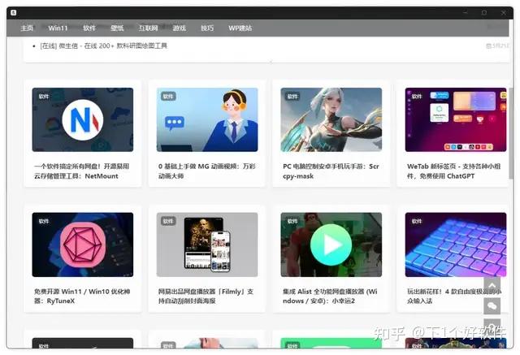Open the RyTuneX pink polyhedron thumbnail
The image size is (520, 355).
point(83,245)
